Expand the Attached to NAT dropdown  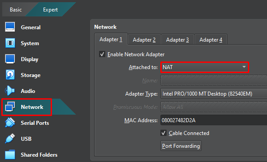point(205,67)
